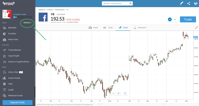This screenshot has width=199, height=106.
Task: Click the eToro logo
Action: [9, 3]
